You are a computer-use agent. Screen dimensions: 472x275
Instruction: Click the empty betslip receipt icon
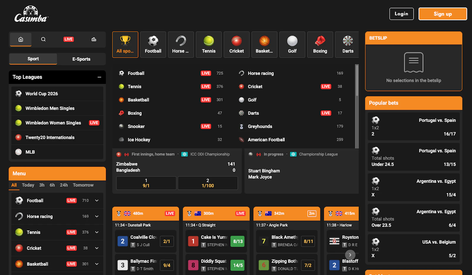coord(414,62)
